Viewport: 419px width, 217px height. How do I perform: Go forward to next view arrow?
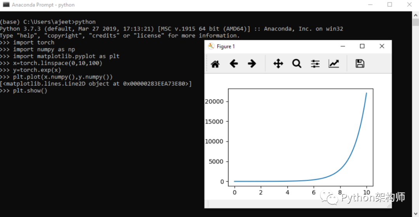[x=252, y=64]
